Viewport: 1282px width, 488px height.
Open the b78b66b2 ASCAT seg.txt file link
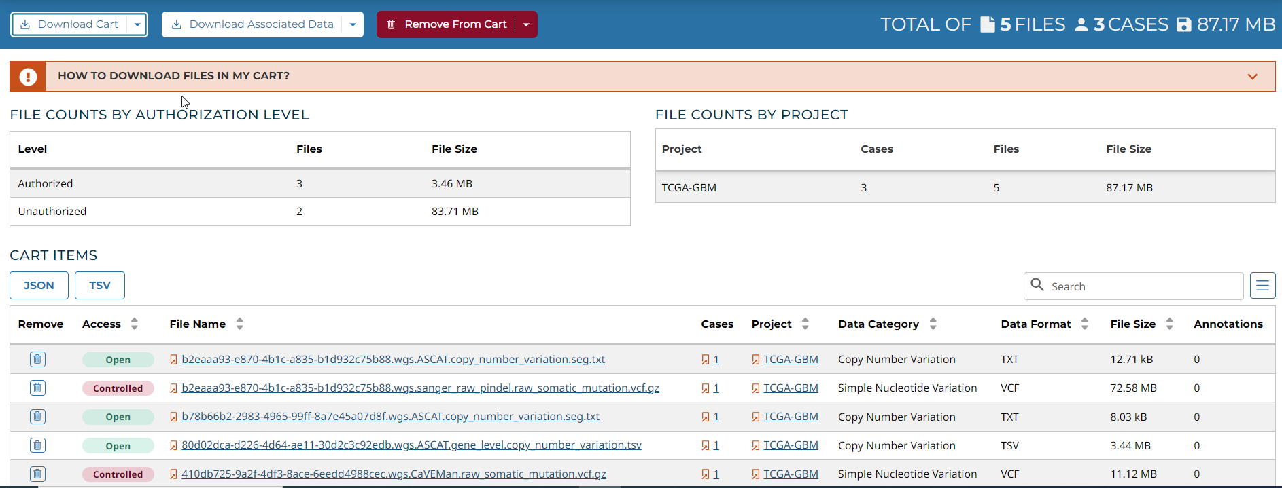click(390, 416)
